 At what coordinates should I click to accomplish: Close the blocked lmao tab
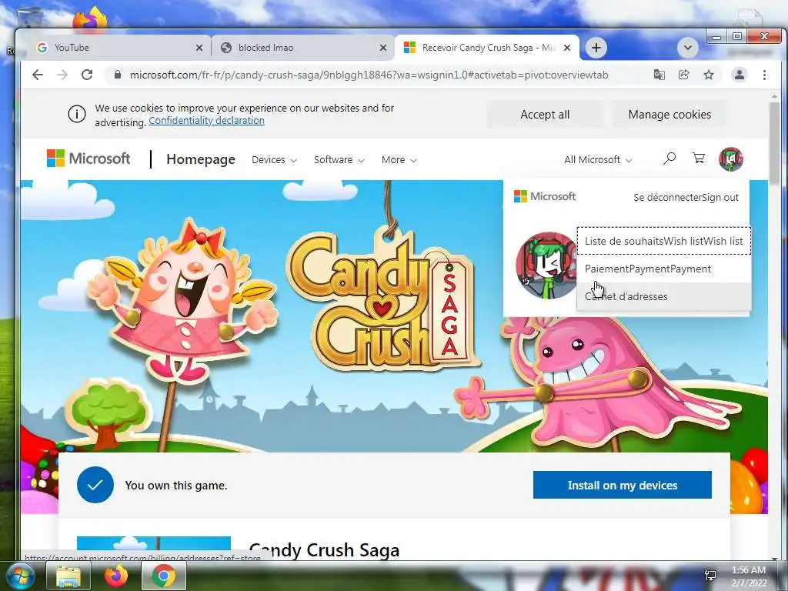point(383,48)
